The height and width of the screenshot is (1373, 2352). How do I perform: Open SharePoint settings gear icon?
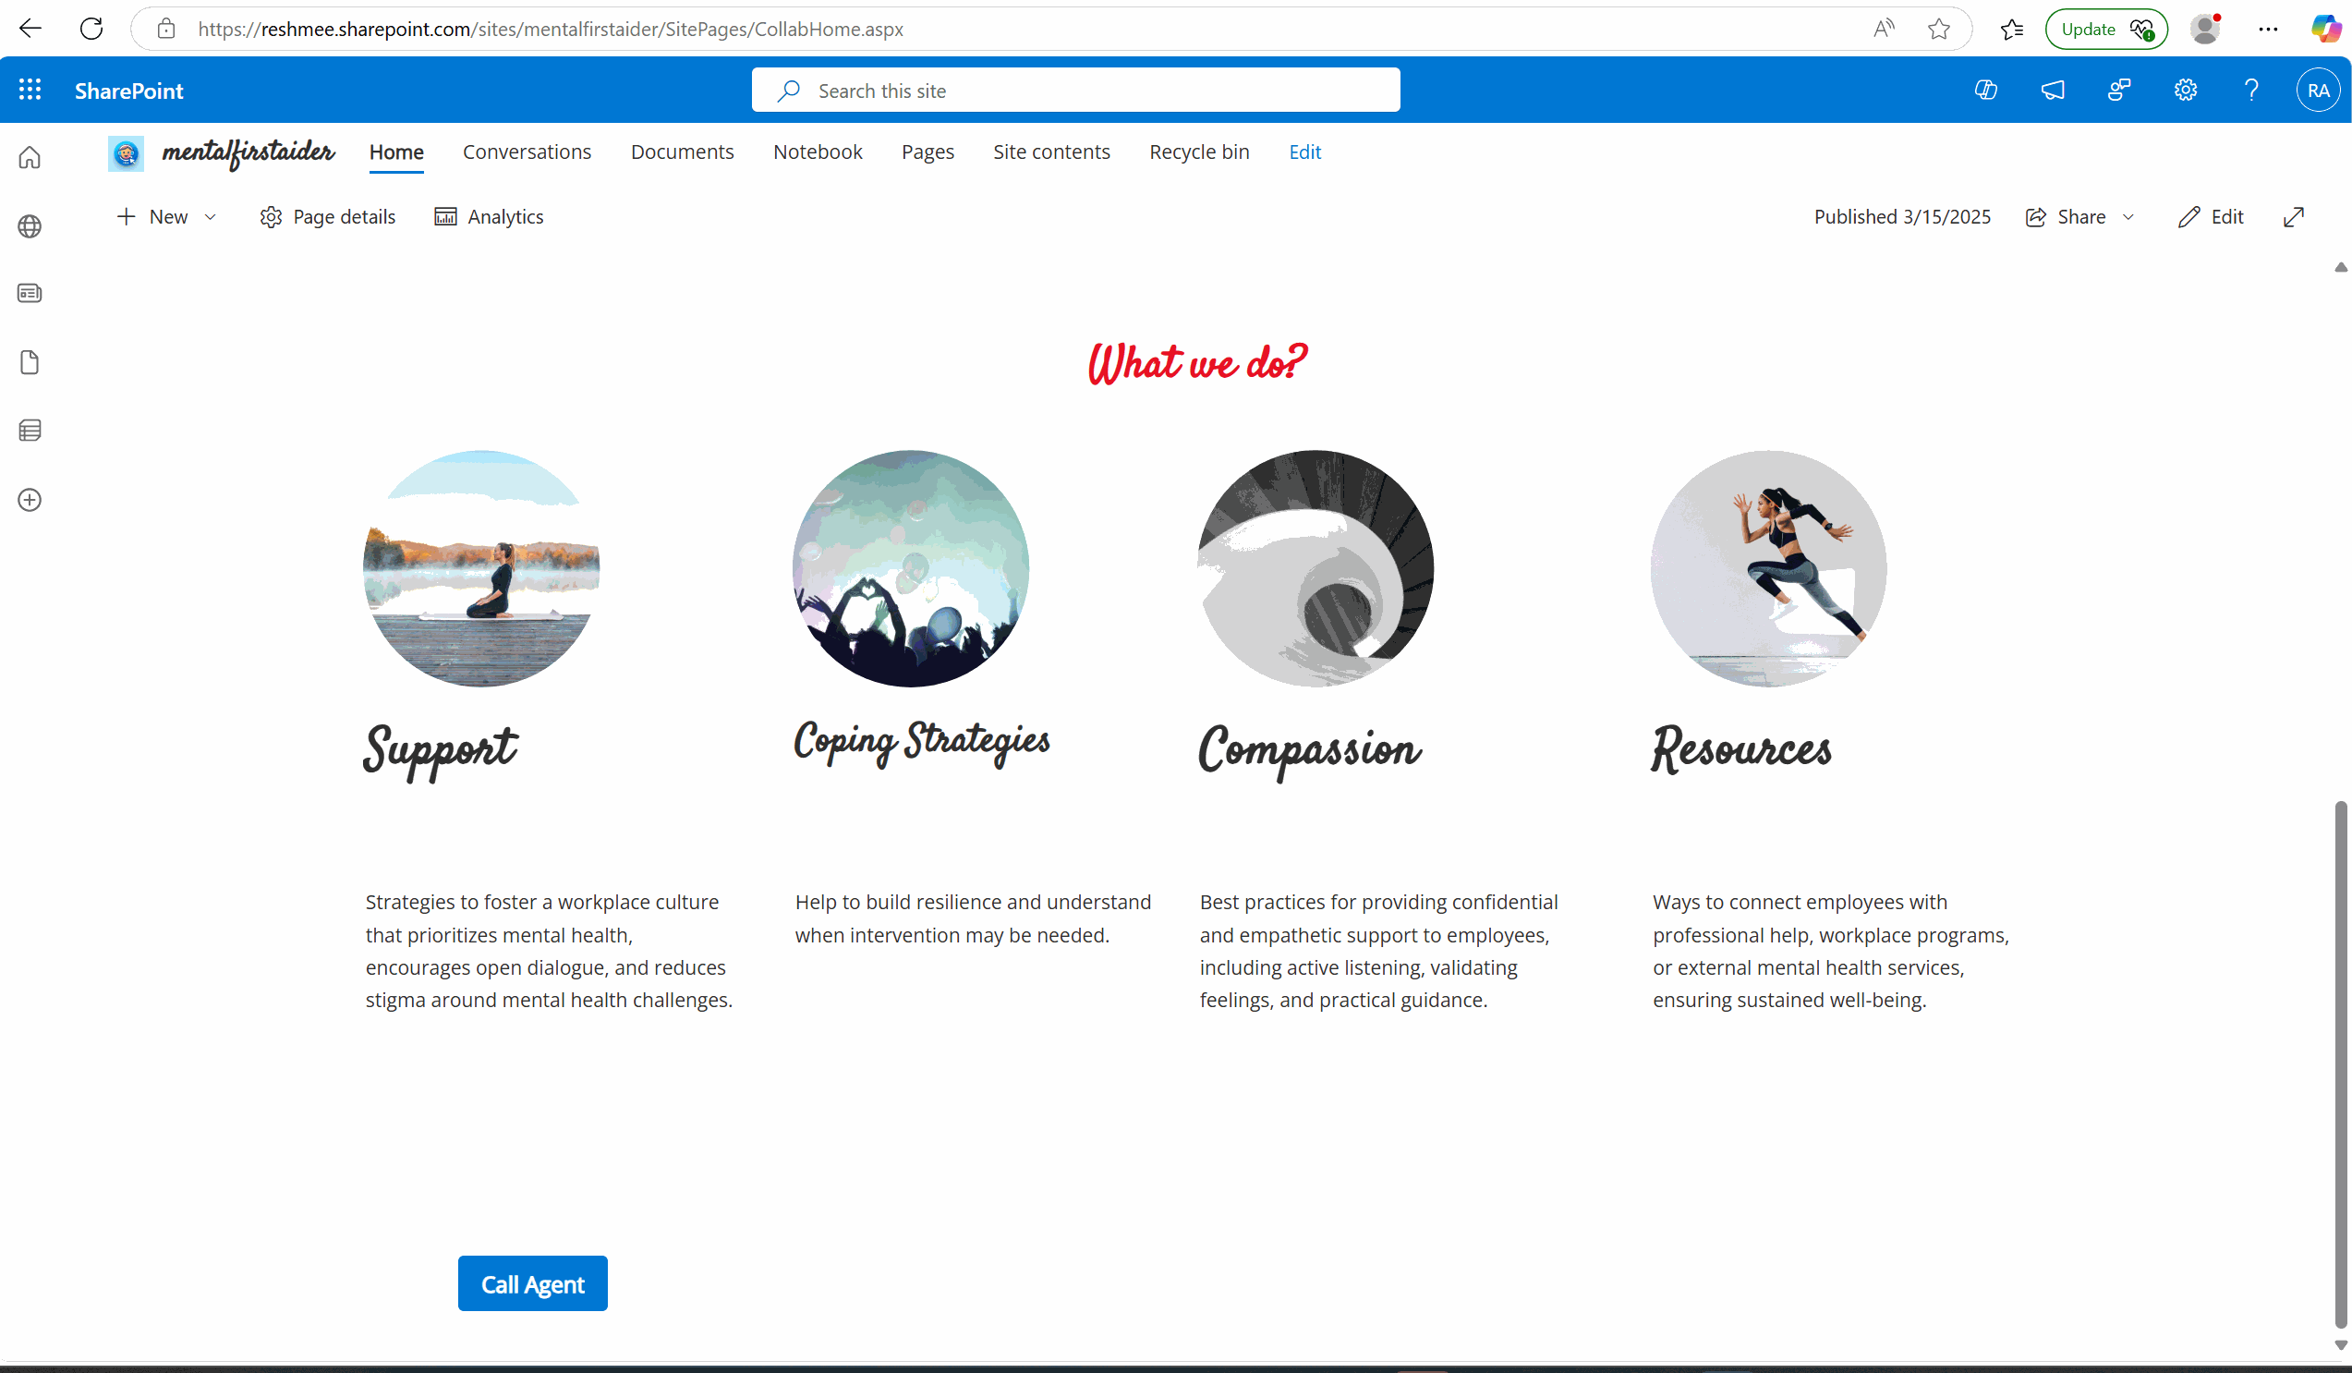pyautogui.click(x=2185, y=90)
